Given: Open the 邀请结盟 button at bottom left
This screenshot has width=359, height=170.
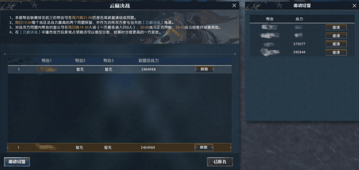Looking at the screenshot, I should (x=17, y=162).
